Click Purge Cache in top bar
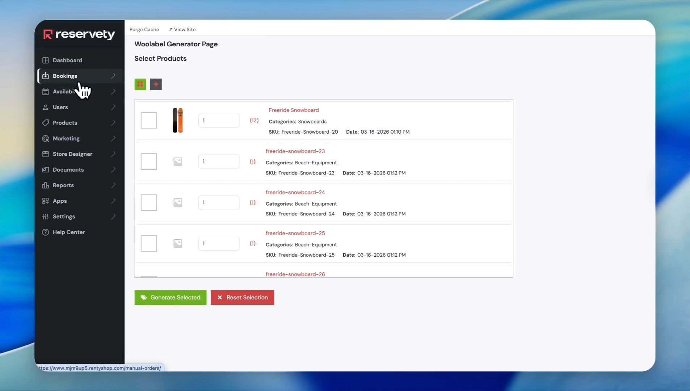 click(144, 30)
